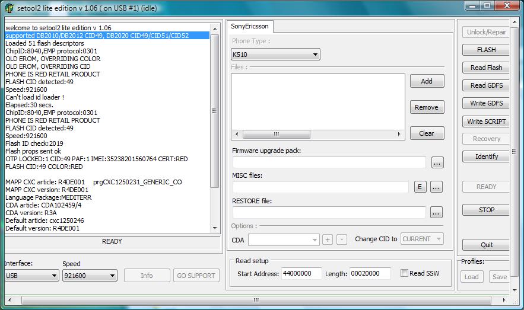Viewport: 524px width, 310px height.
Task: Click the FLASH button
Action: [x=486, y=50]
